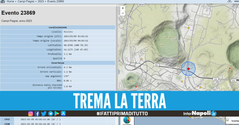239x125 pixels.
Task: Go to the Home breadcrumb
Action: (10, 1)
